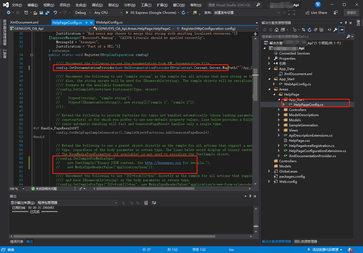
Task: Refresh the Solution Explorer tree
Action: [x=310, y=30]
